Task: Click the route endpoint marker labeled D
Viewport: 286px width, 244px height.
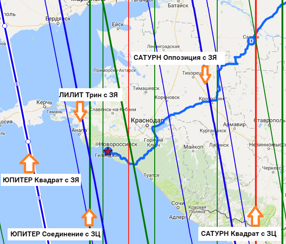Action: [x=251, y=41]
